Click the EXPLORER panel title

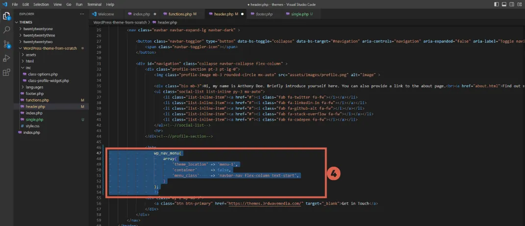27,14
